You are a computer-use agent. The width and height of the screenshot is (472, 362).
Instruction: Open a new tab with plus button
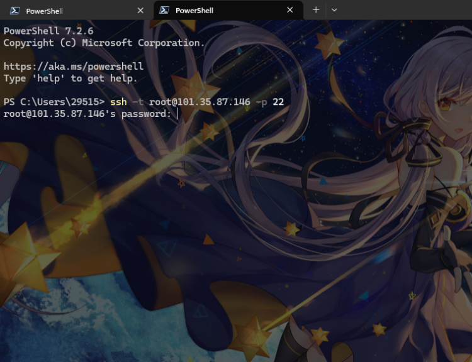[316, 10]
